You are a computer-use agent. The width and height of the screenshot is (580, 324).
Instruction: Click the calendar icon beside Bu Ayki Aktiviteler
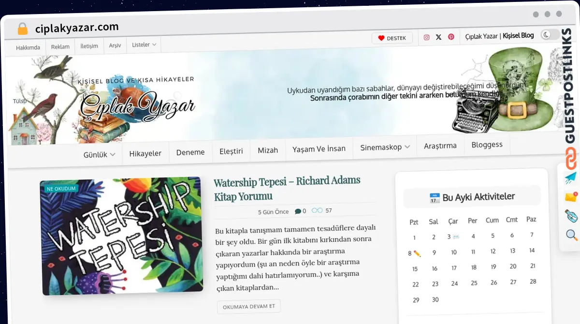[x=435, y=198]
